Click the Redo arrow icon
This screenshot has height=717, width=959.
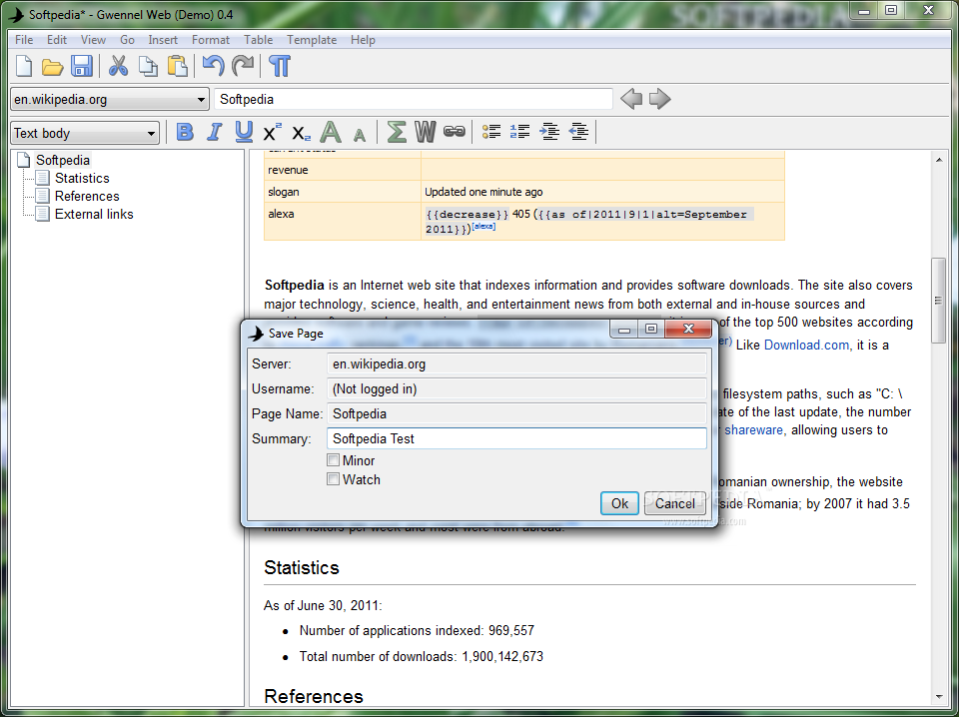243,65
